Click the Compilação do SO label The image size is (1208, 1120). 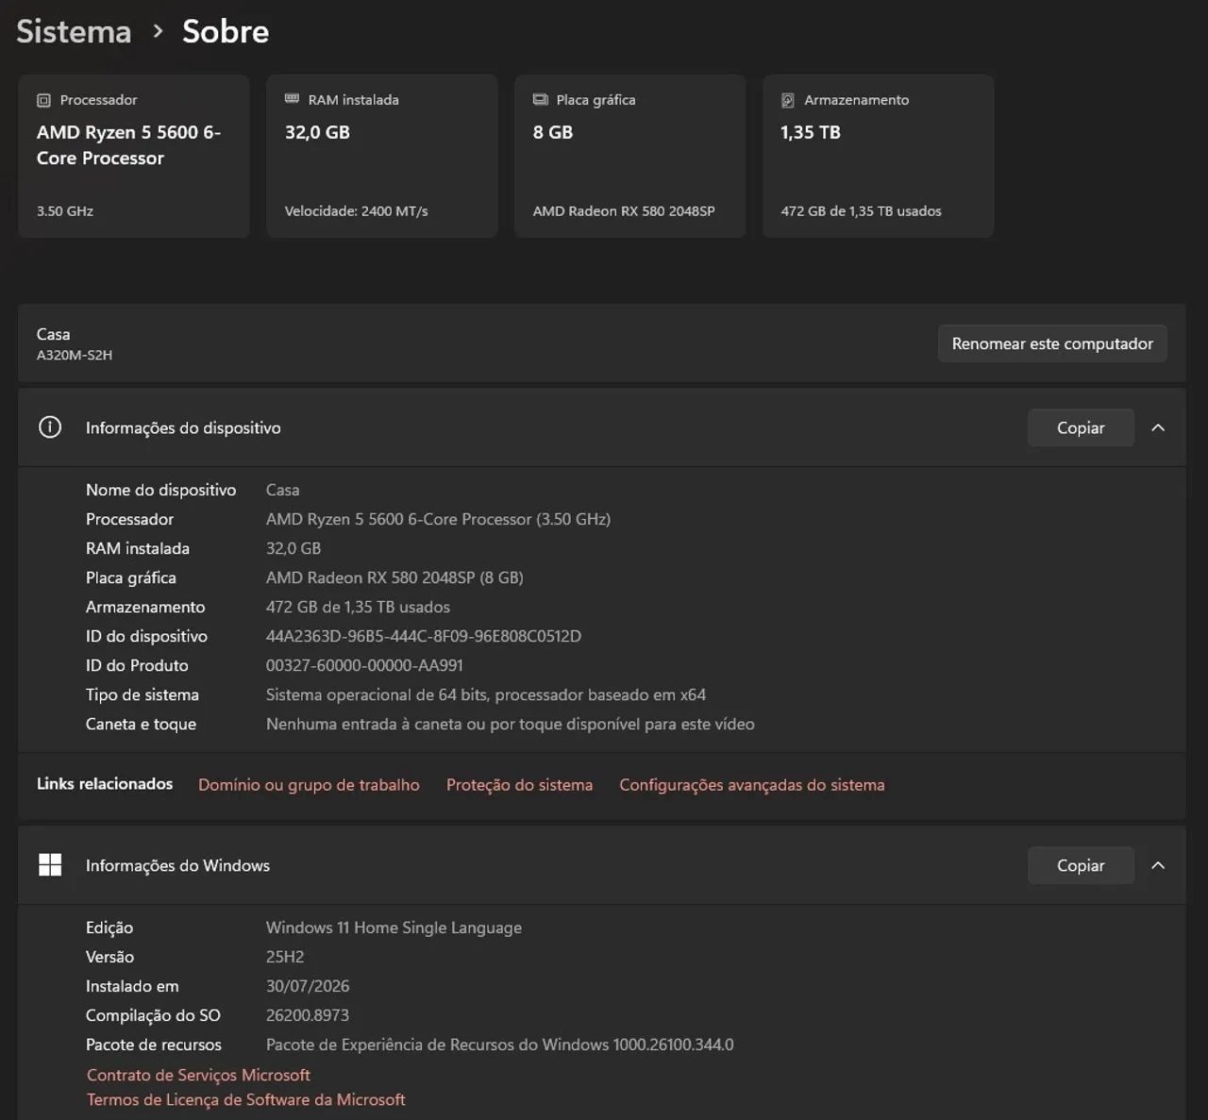(153, 1015)
